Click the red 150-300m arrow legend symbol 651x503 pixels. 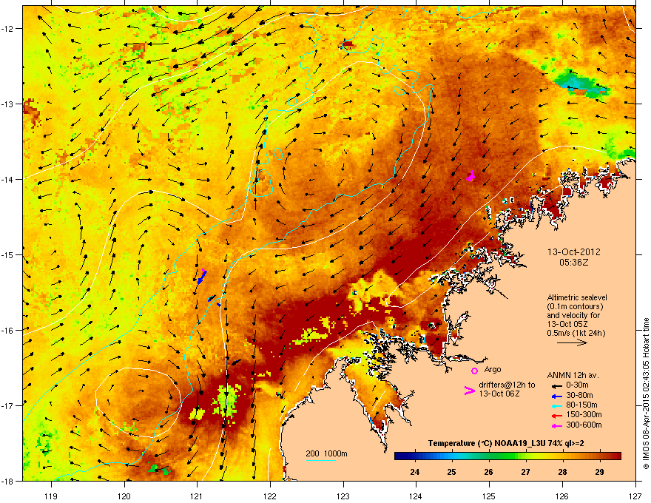pyautogui.click(x=556, y=414)
